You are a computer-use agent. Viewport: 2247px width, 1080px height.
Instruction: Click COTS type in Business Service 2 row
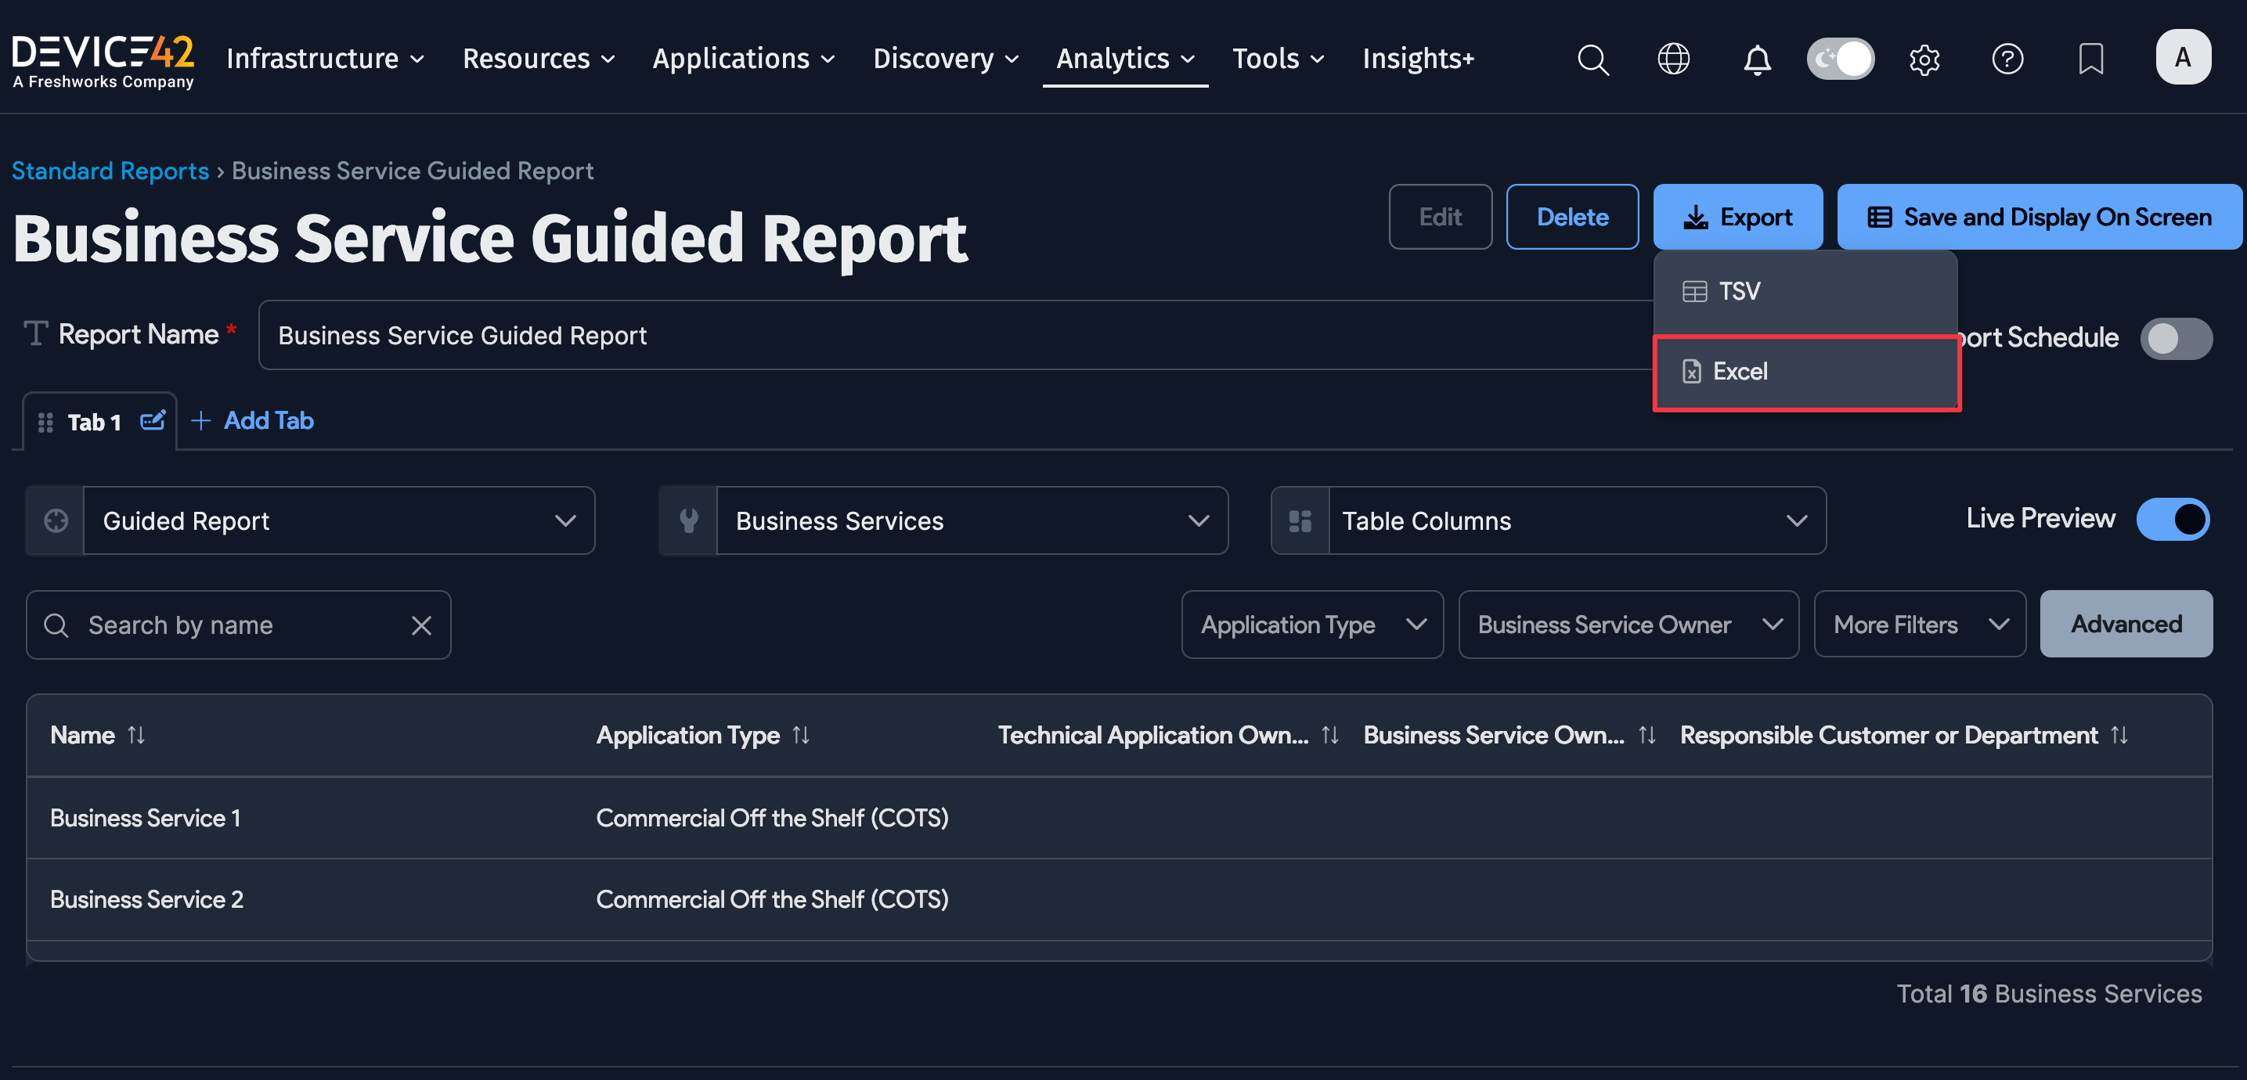coord(772,898)
